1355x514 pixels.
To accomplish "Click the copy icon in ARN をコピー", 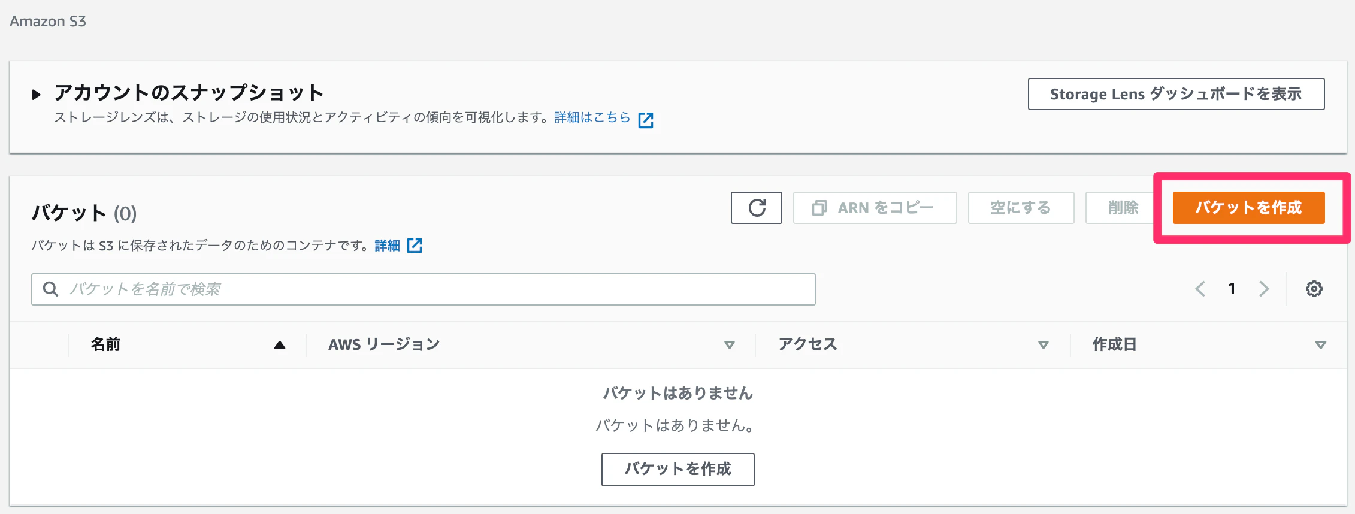I will click(819, 208).
